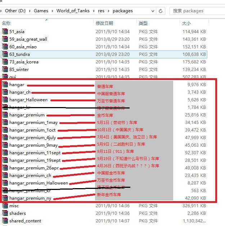Click the misc package file icon
225x226 pixels.
coord(5,205)
